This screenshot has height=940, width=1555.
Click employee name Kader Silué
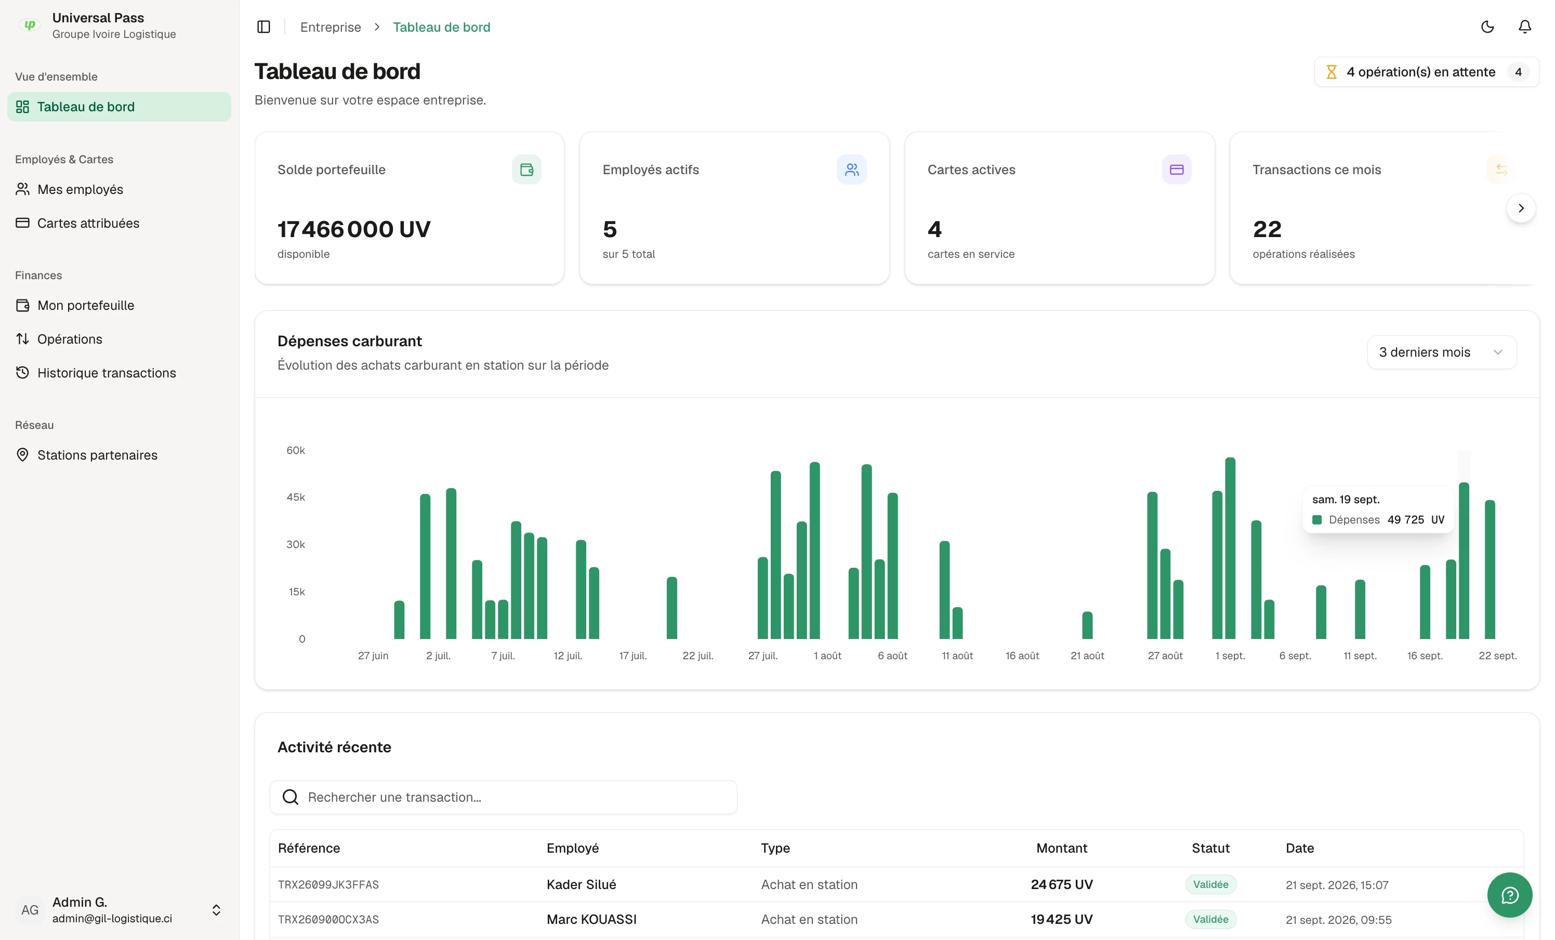click(x=581, y=884)
